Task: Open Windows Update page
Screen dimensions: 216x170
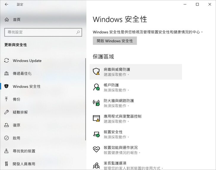Action: pos(43,60)
